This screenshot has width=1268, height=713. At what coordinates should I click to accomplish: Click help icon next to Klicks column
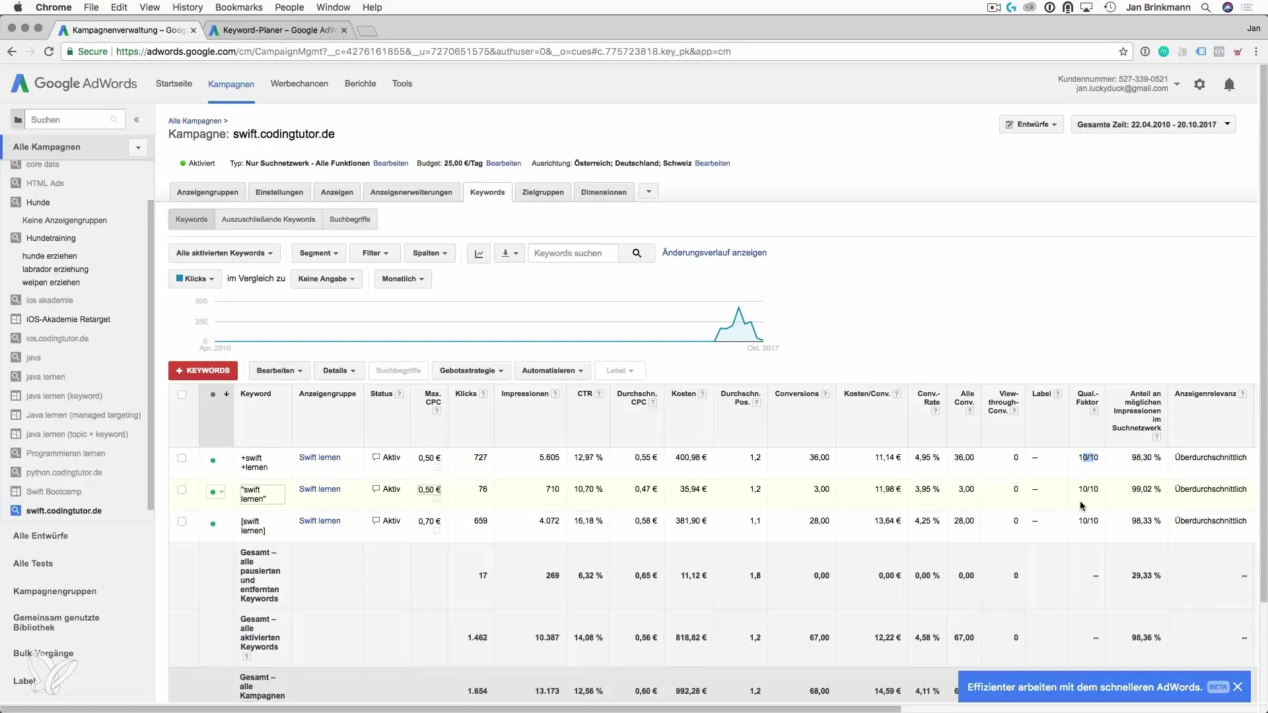tap(483, 394)
